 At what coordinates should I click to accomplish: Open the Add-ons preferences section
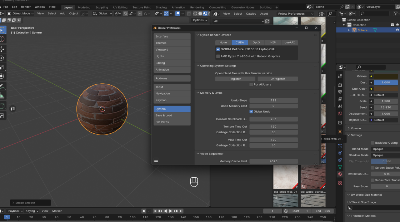pos(172,78)
